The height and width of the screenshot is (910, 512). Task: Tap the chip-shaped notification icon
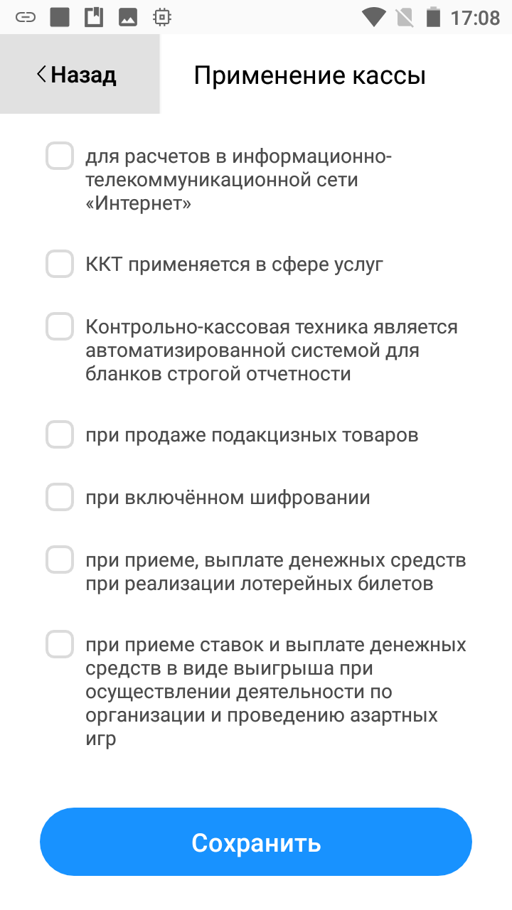pos(162,17)
